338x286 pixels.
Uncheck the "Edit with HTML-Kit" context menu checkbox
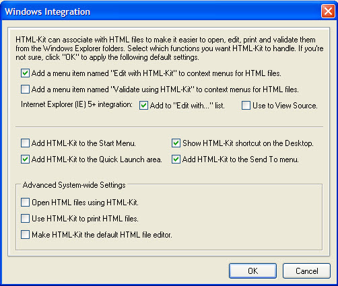tap(25, 73)
